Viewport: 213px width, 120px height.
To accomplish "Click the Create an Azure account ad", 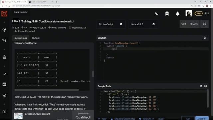I will 37,114.
